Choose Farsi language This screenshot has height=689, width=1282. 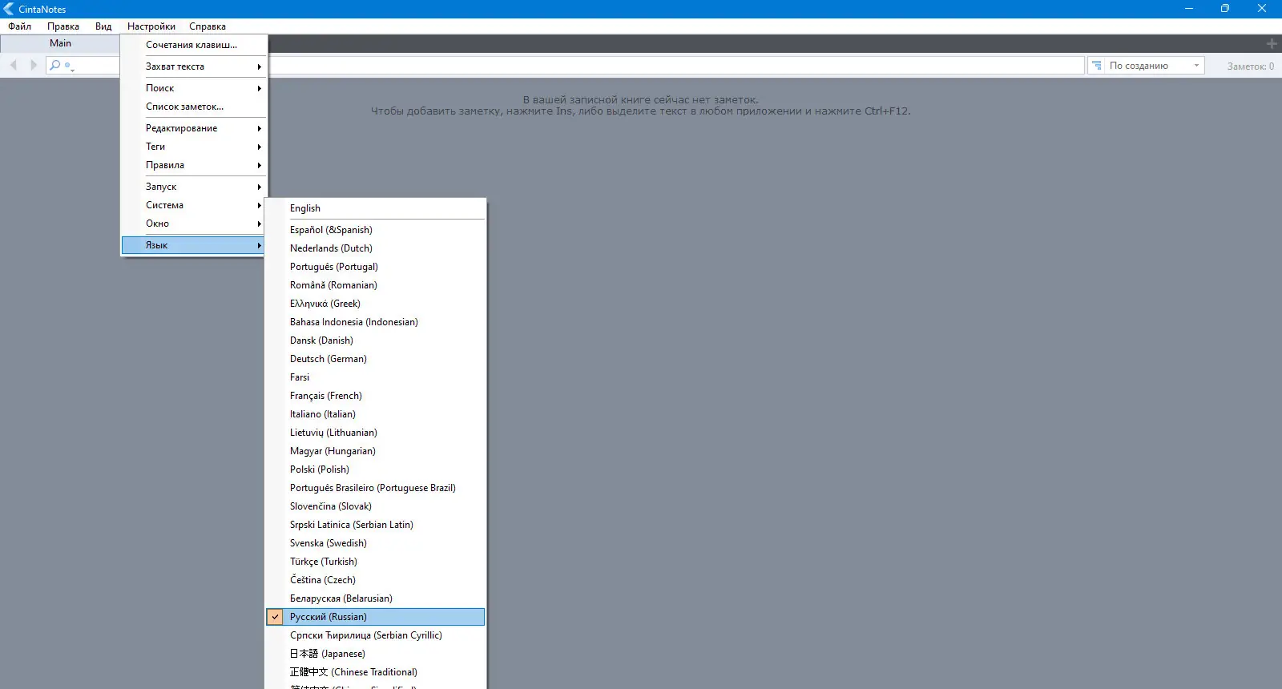click(375, 377)
